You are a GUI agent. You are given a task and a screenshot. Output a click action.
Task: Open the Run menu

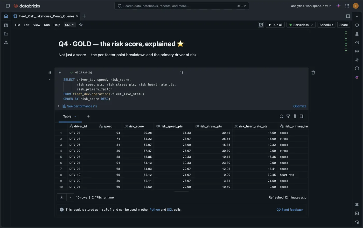(x=47, y=25)
